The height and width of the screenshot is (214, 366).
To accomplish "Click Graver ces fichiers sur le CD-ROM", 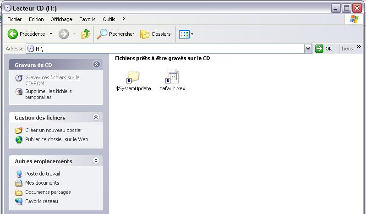I will (x=53, y=80).
